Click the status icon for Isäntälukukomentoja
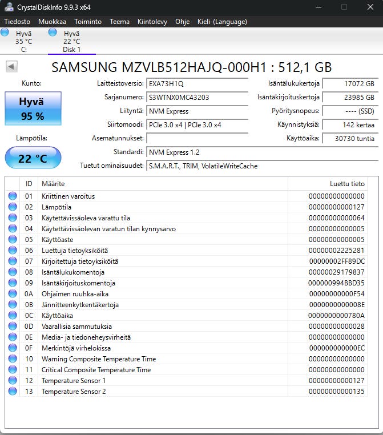 click(13, 272)
